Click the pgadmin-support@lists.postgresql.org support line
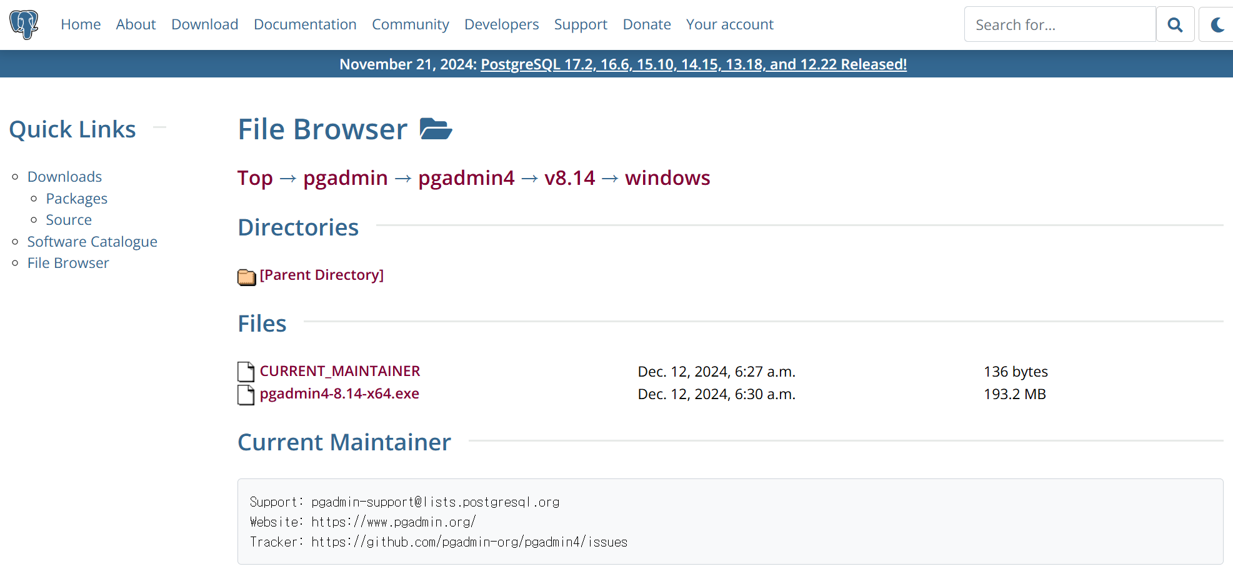Viewport: 1233px width, 584px height. [404, 502]
